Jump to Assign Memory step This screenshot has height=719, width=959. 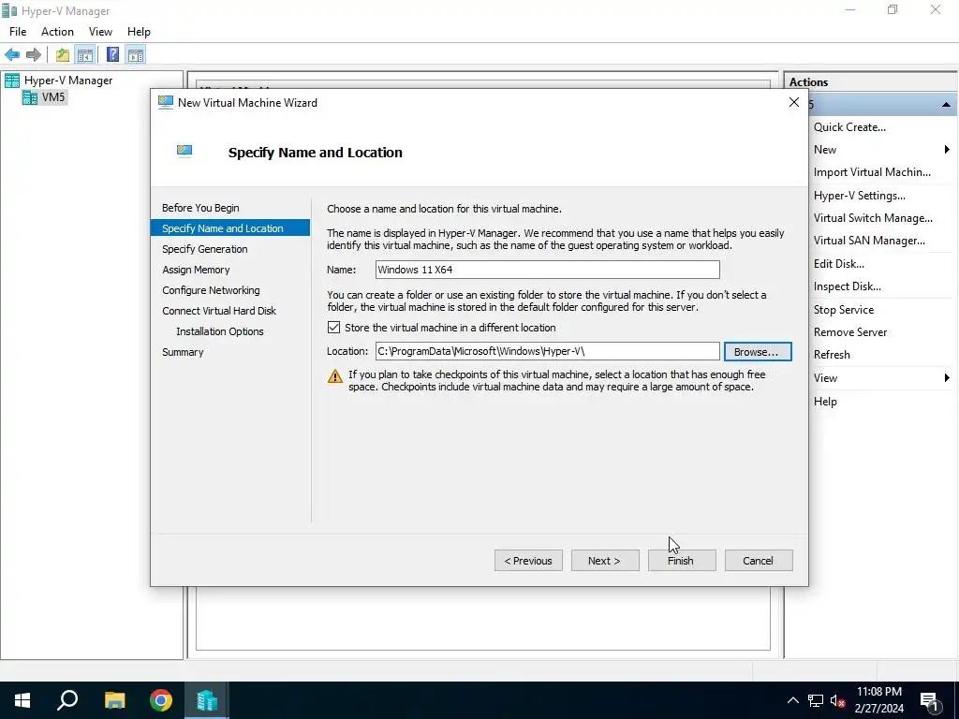pyautogui.click(x=196, y=270)
